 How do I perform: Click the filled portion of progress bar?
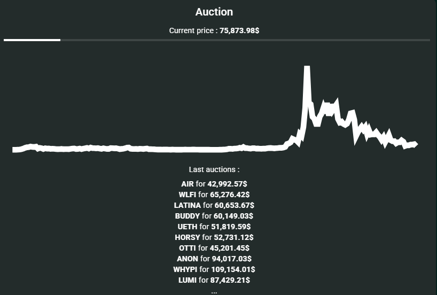32,40
